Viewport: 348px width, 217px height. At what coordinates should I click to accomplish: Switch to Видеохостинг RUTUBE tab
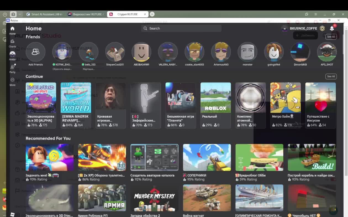(x=86, y=14)
